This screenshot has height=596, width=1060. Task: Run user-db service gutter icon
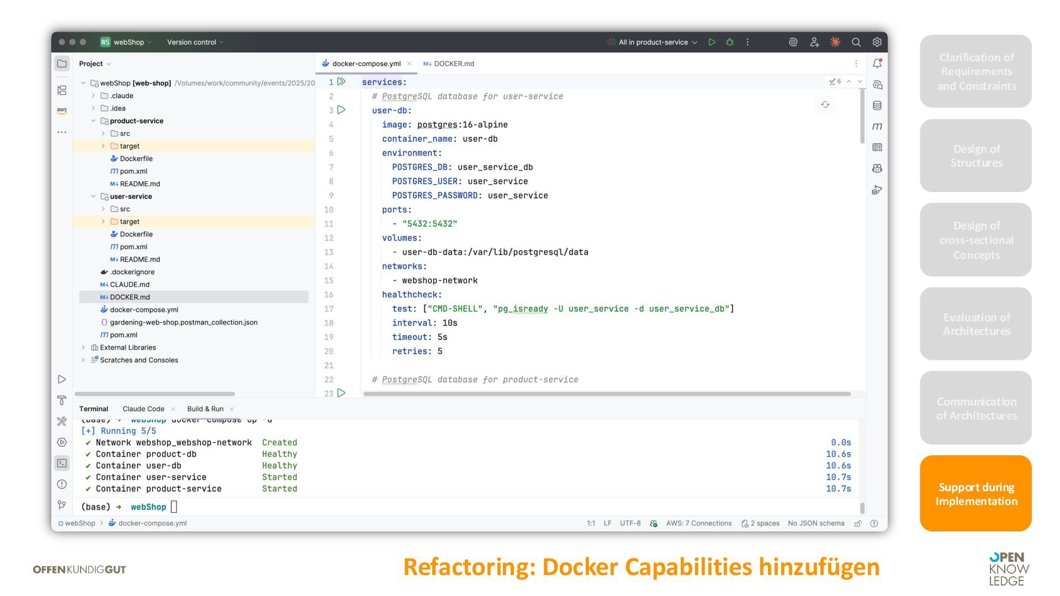(341, 110)
